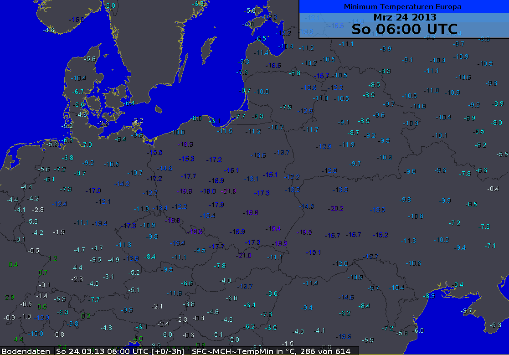Click the -15.3 temperature reading
Viewport: 509px width, 355px height.
[186, 159]
